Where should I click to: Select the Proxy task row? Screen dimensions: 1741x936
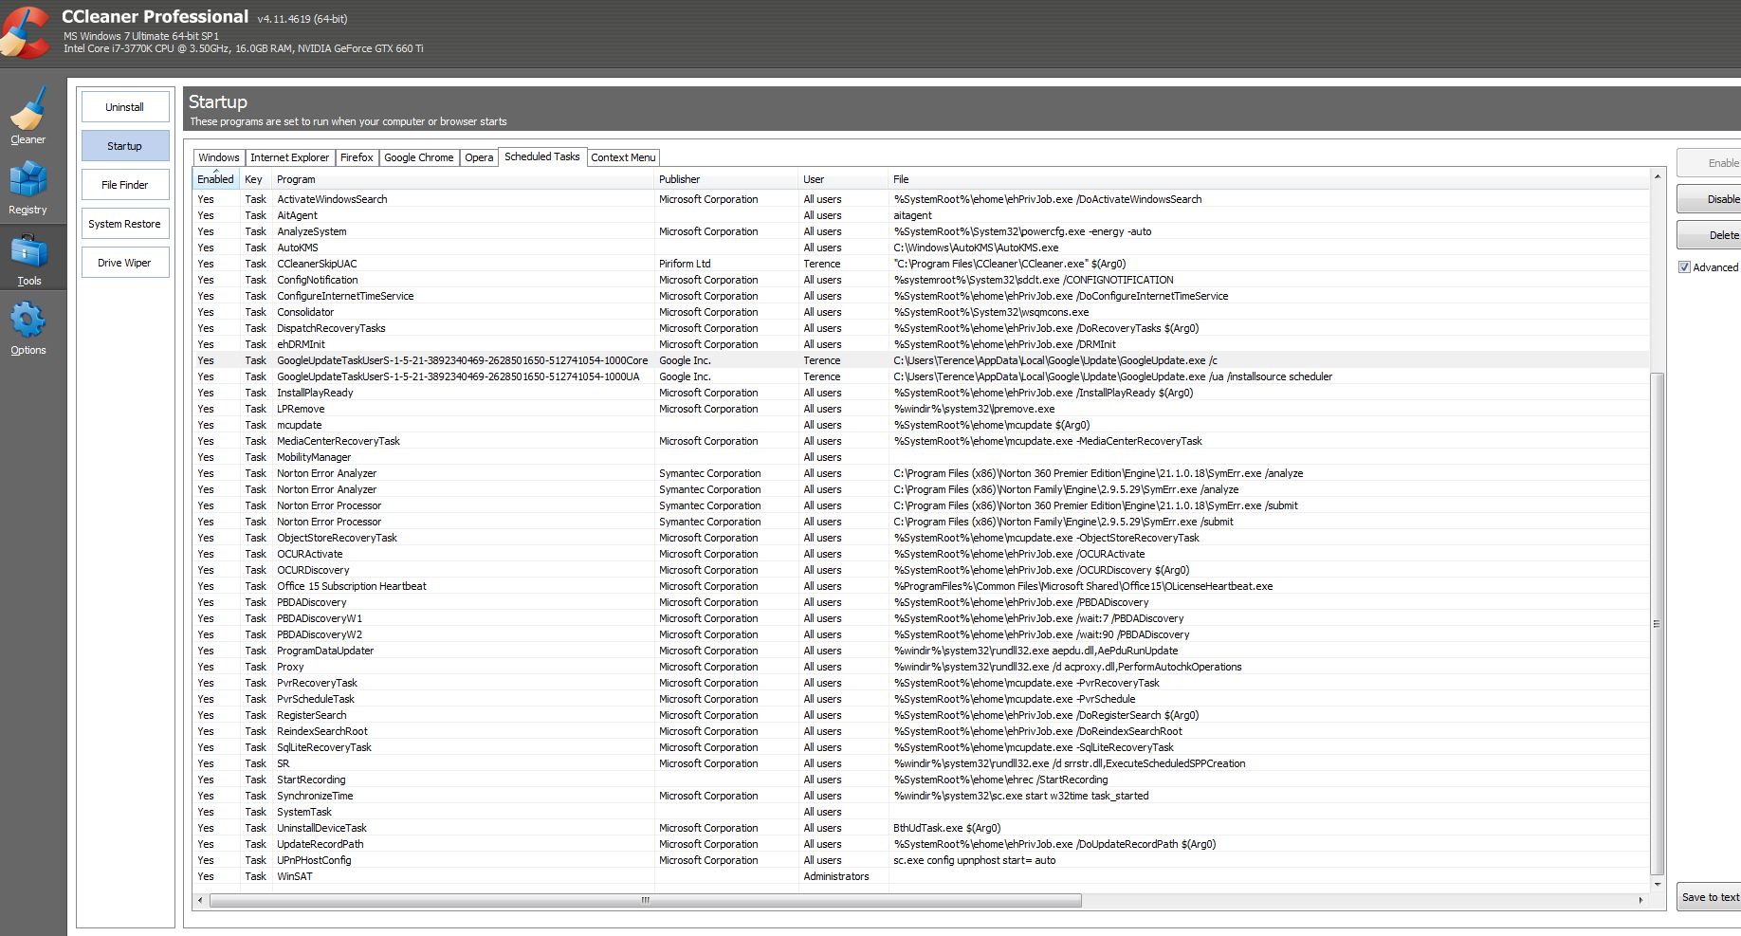[x=921, y=667]
